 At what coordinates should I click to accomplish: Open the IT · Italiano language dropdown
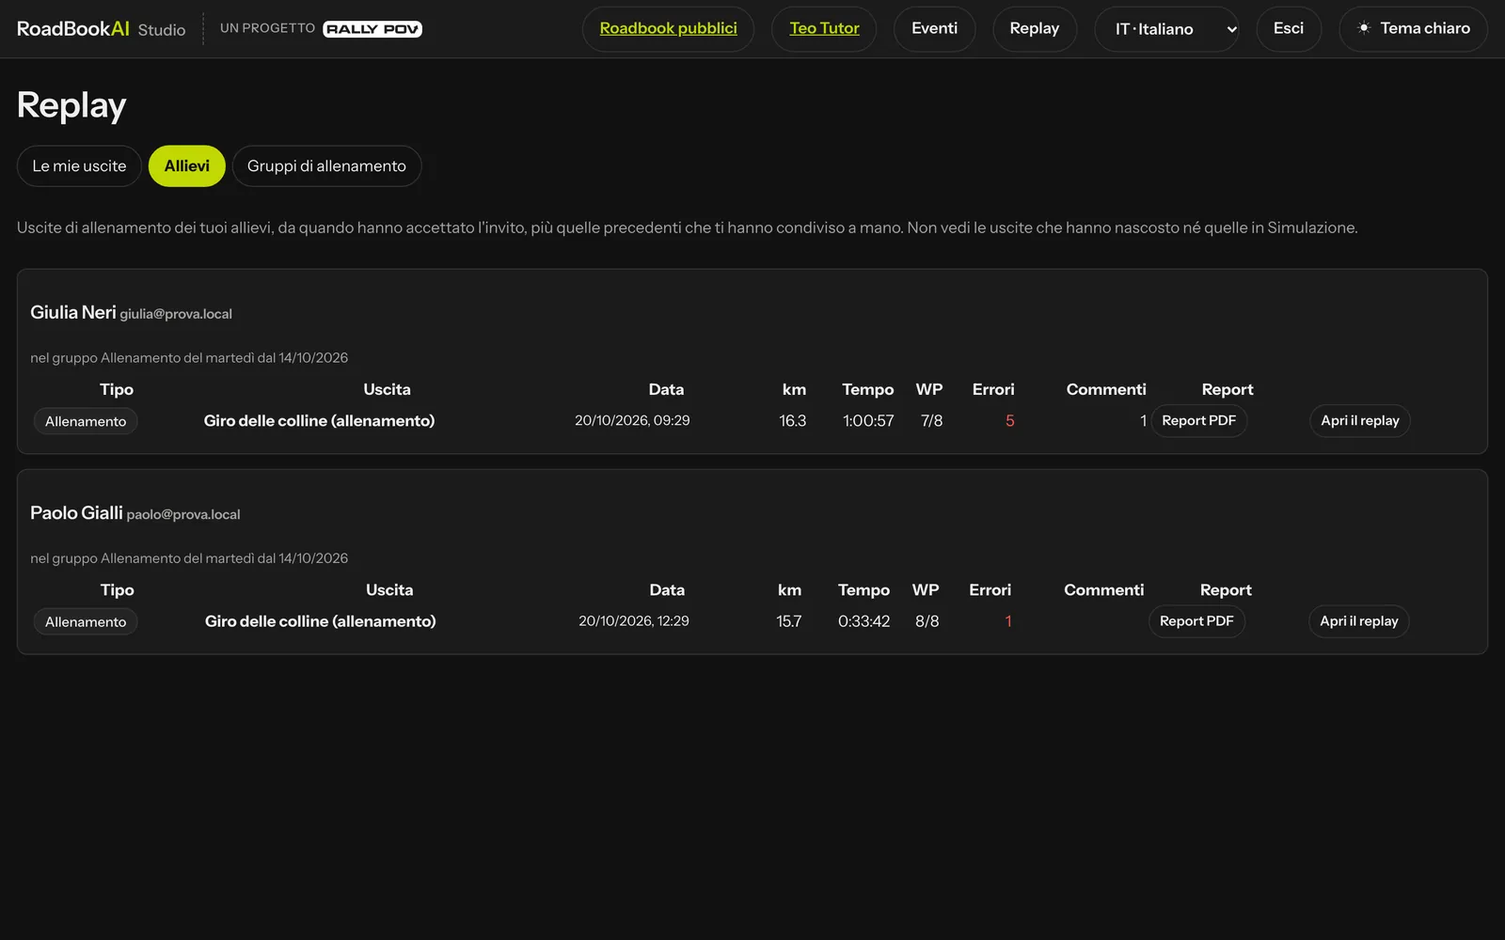click(x=1166, y=29)
